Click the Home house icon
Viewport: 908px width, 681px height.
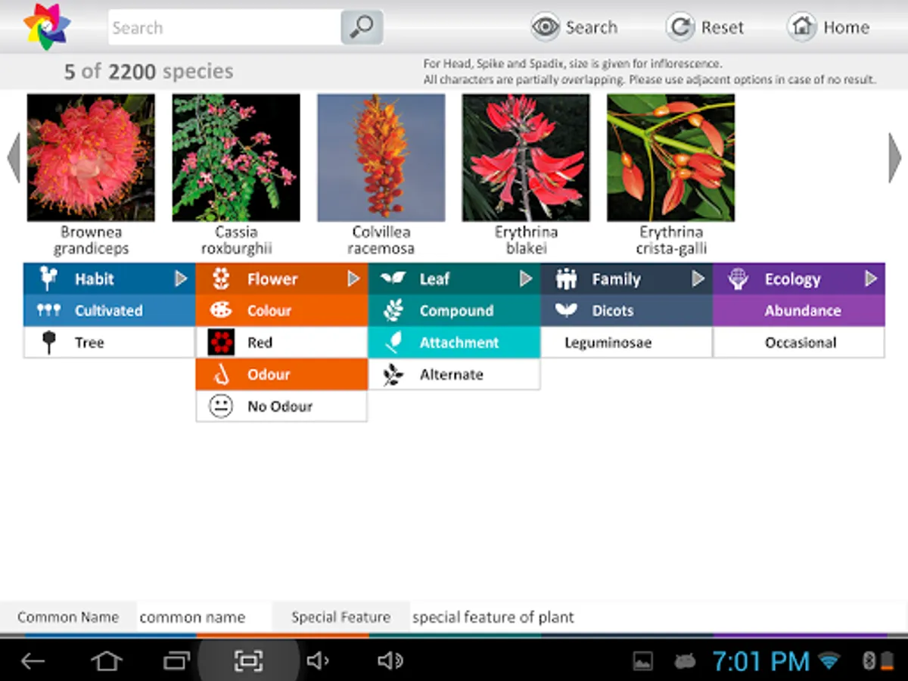[x=801, y=27]
